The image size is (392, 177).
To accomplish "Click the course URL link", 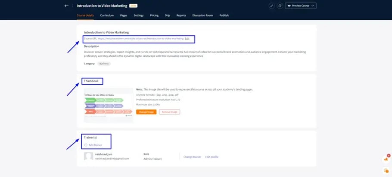I will [141, 39].
